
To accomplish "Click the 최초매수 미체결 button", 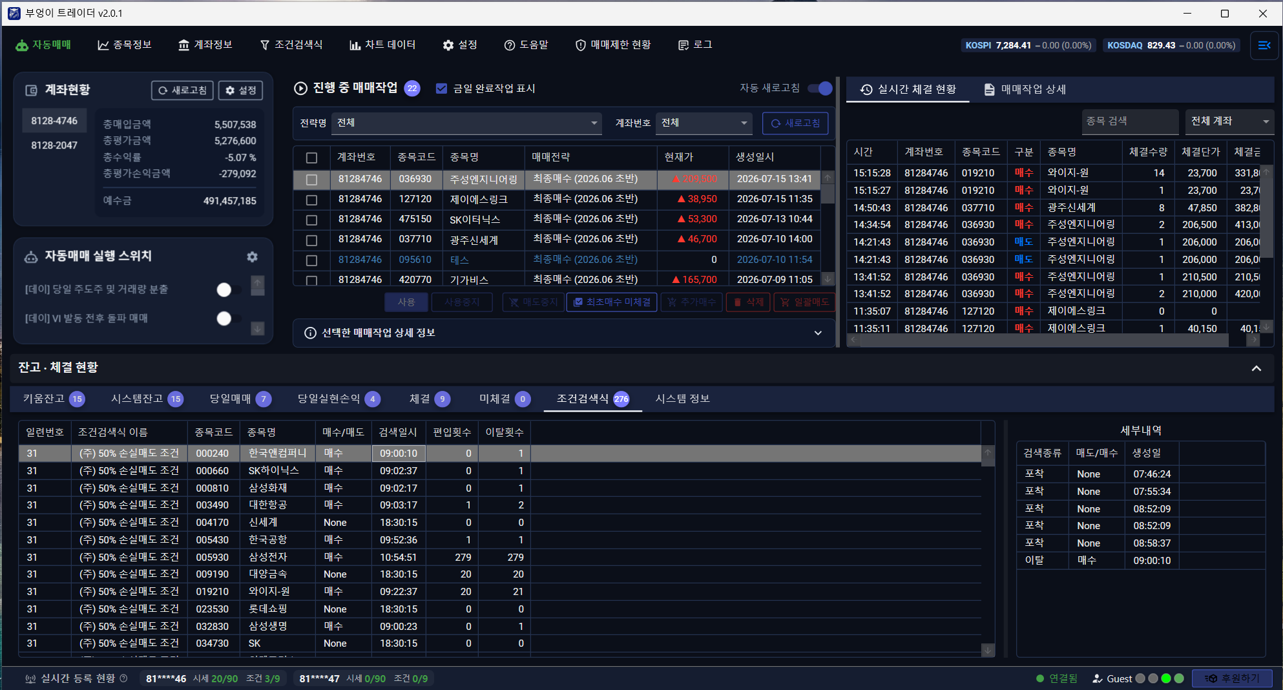I will (x=612, y=302).
